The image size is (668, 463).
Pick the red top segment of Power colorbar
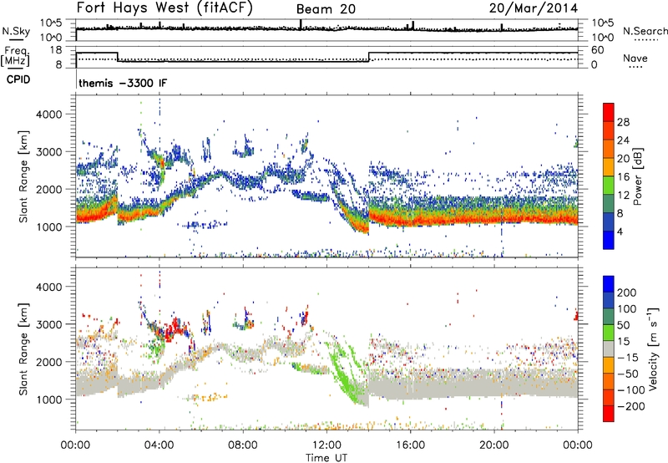point(609,112)
